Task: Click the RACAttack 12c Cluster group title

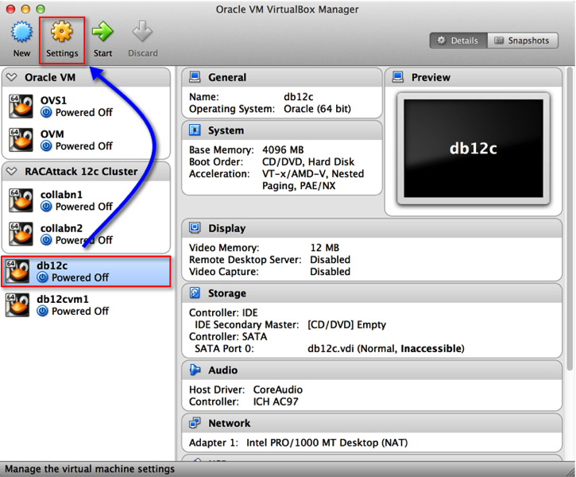Action: (81, 172)
